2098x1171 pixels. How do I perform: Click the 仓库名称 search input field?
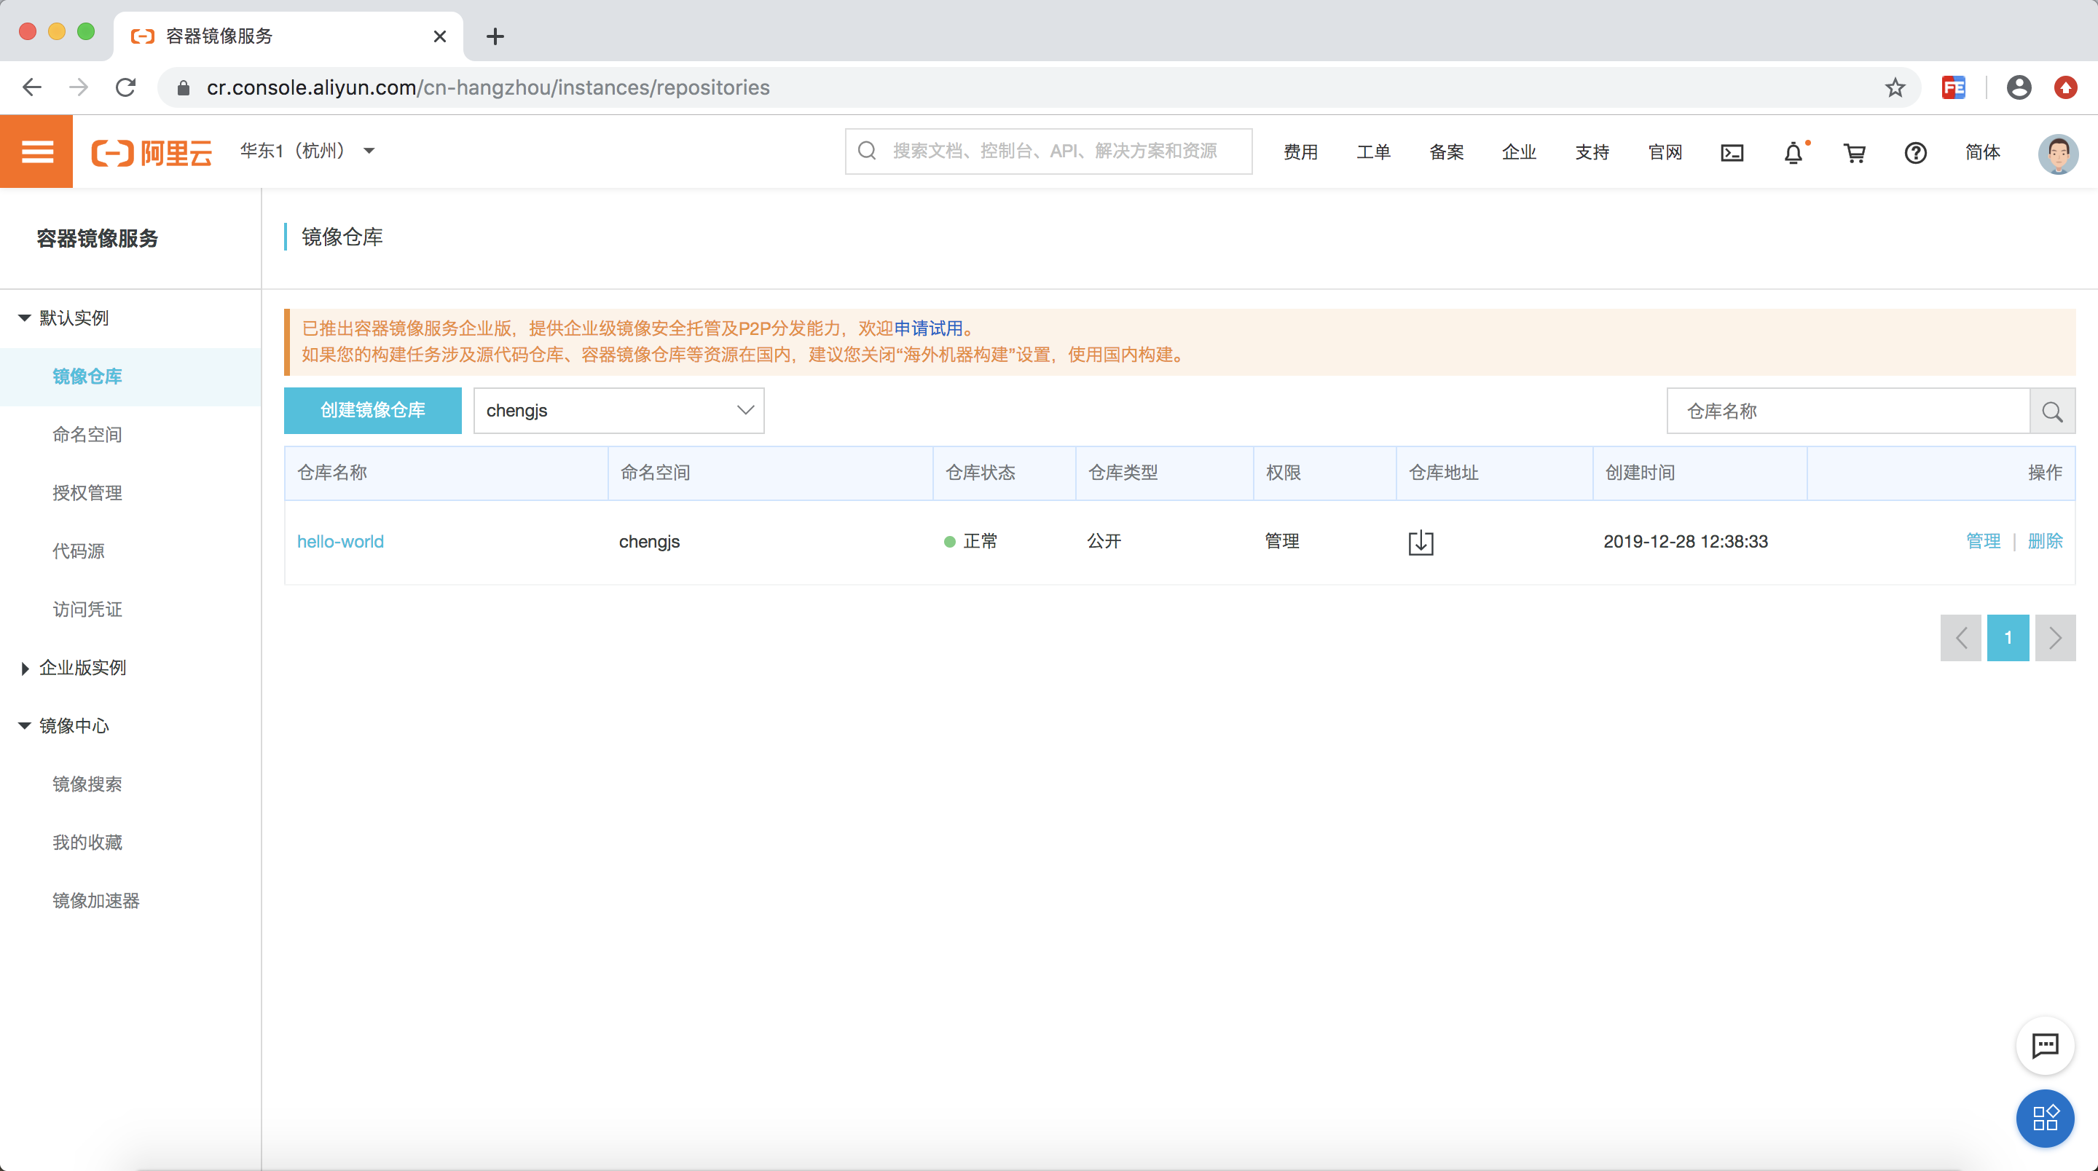(x=1847, y=411)
